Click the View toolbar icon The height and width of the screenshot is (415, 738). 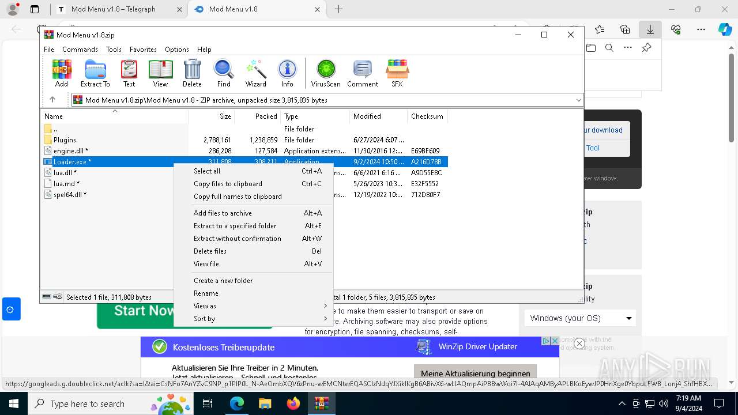click(160, 73)
